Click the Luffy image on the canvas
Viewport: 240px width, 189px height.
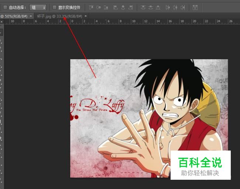[149, 118]
